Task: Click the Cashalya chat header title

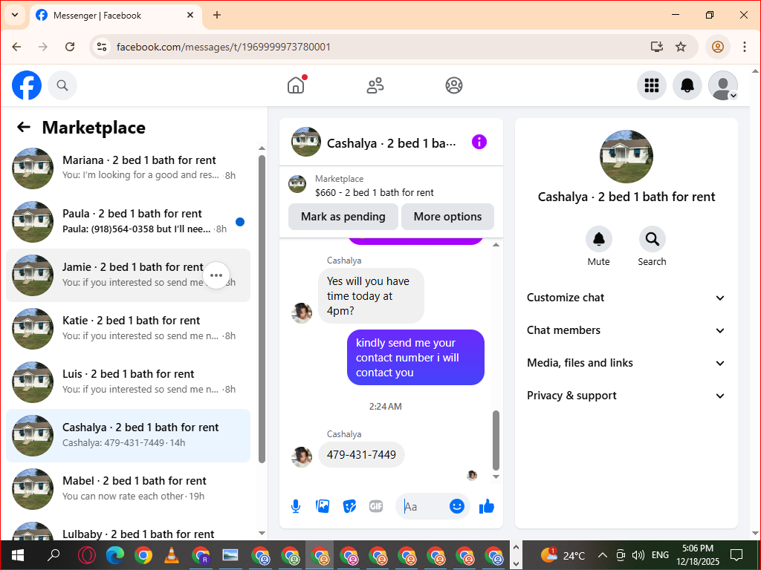Action: 391,143
